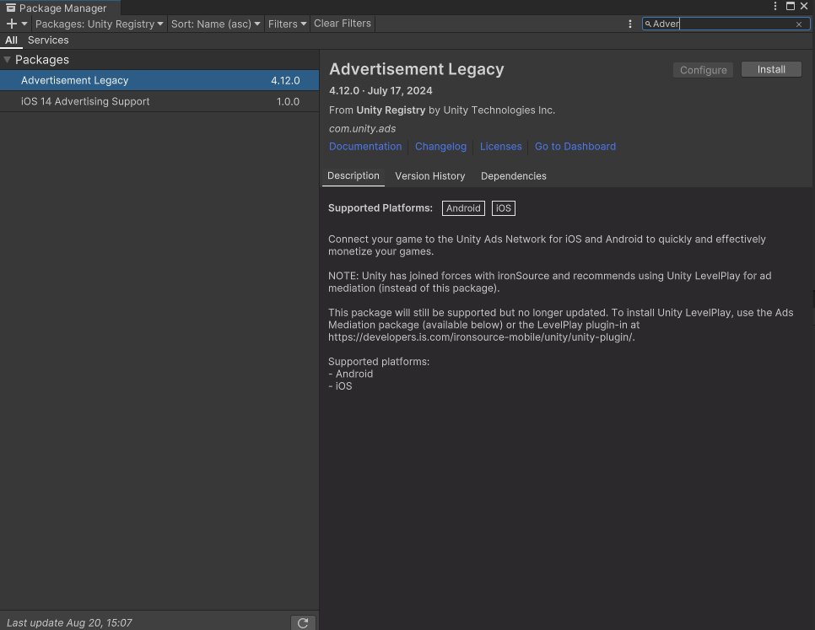Clear the search field with X icon
Image resolution: width=815 pixels, height=630 pixels.
point(799,24)
